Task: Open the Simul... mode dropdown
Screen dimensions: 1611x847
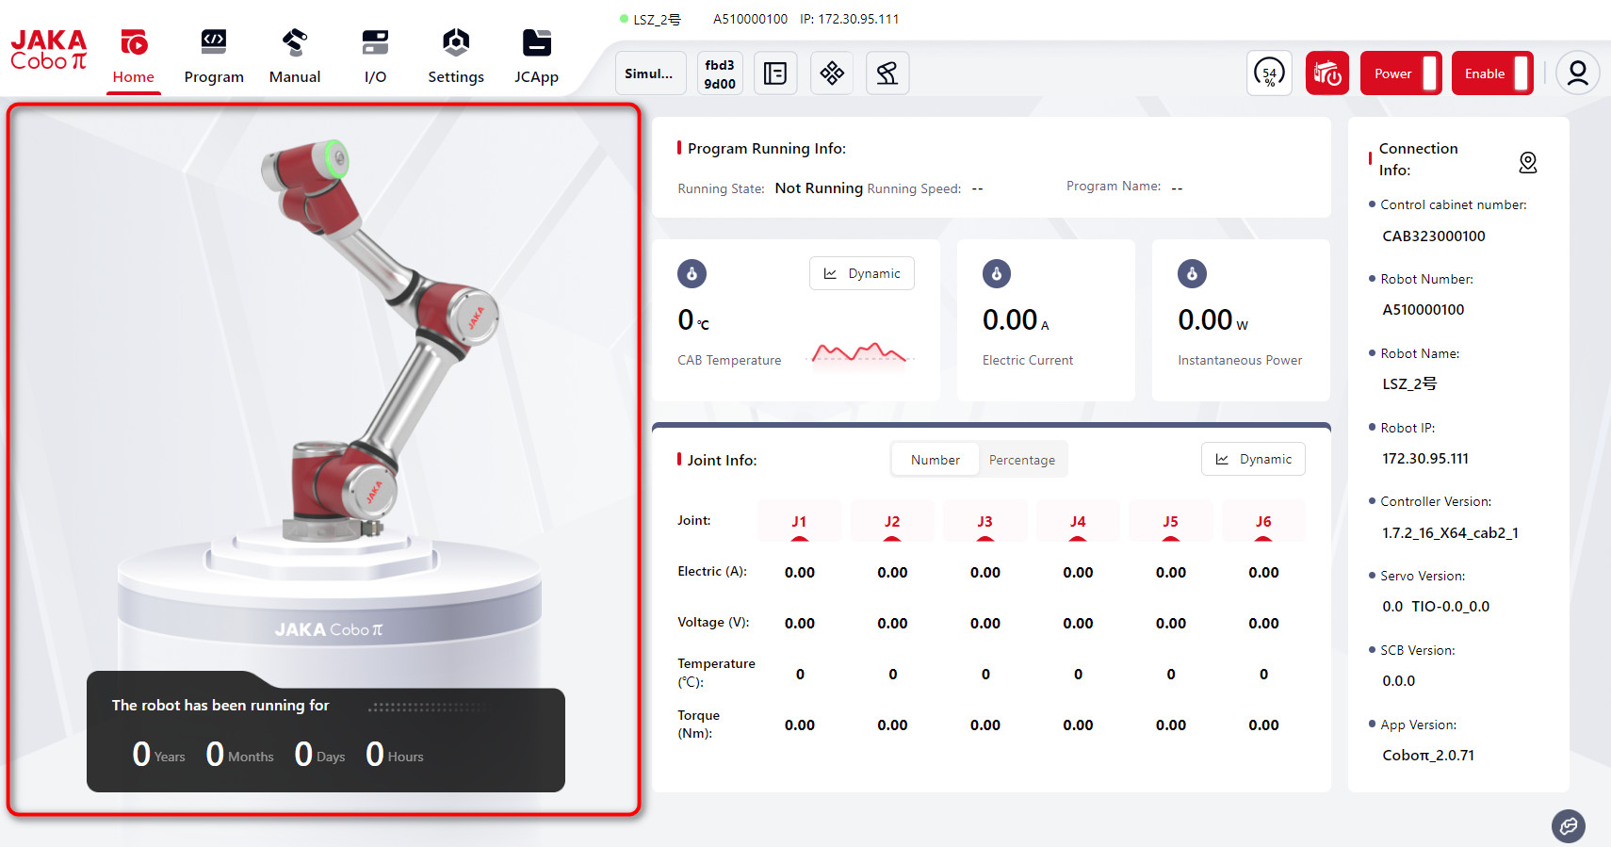Action: (649, 73)
